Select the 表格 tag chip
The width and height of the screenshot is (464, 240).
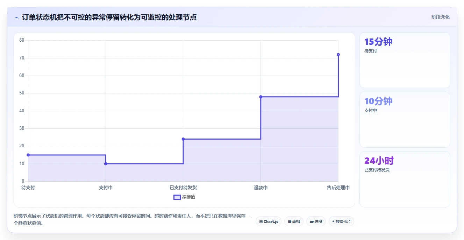(294, 221)
